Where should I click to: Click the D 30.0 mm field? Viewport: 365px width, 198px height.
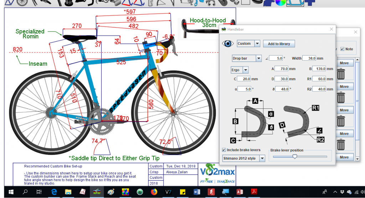282,79
